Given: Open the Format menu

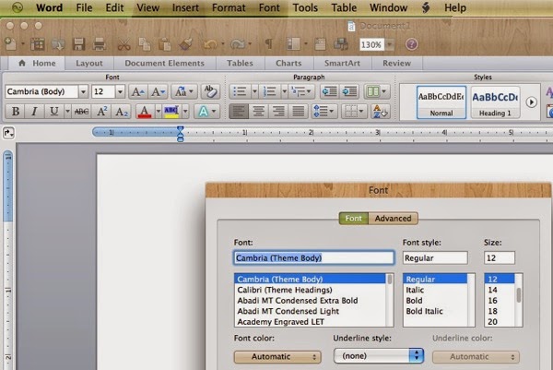Looking at the screenshot, I should pyautogui.click(x=229, y=7).
